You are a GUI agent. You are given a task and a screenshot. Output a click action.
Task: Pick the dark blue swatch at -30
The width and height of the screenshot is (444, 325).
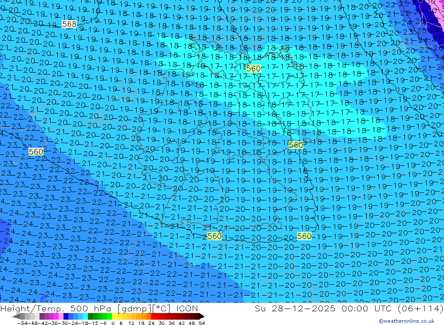(x=66, y=316)
